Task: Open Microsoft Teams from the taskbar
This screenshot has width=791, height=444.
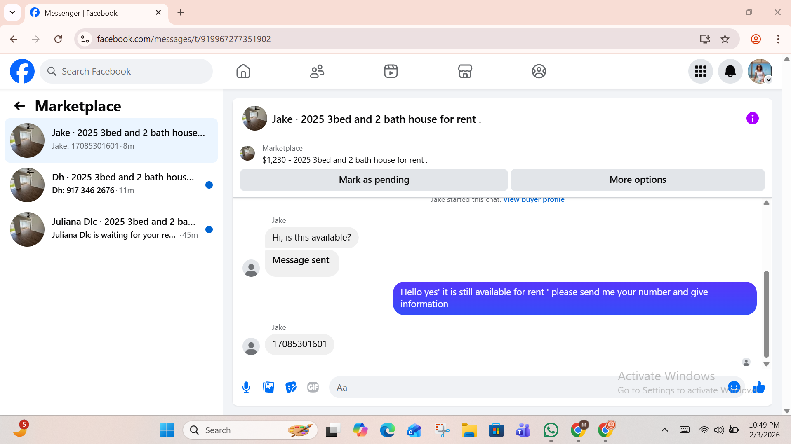Action: (523, 430)
